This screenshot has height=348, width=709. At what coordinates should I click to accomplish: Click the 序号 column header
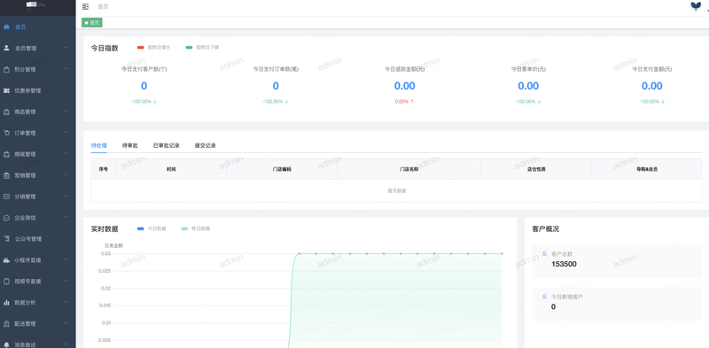pyautogui.click(x=103, y=169)
